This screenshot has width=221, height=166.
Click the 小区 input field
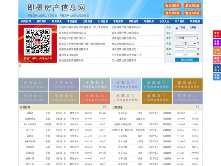[187, 33]
